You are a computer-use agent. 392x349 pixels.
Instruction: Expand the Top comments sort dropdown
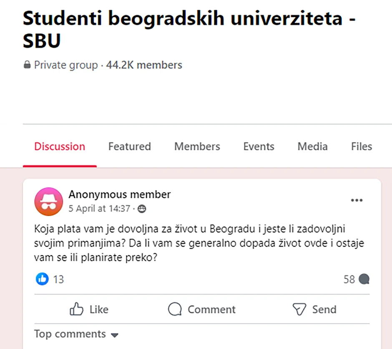click(x=70, y=334)
